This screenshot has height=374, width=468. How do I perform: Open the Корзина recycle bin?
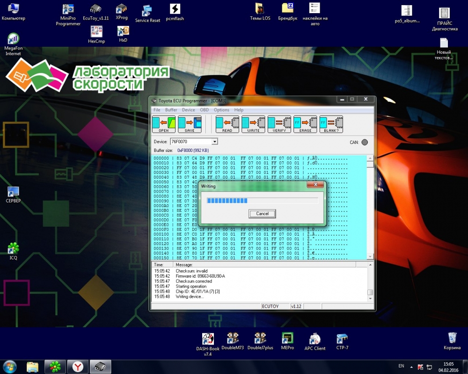click(452, 341)
